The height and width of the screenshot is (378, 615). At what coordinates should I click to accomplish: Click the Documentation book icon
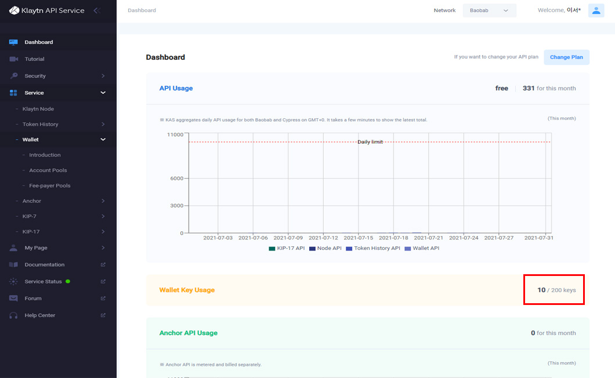[13, 265]
